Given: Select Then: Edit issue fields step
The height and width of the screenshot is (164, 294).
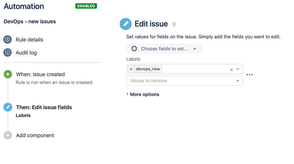Looking at the screenshot, I should 44,107.
